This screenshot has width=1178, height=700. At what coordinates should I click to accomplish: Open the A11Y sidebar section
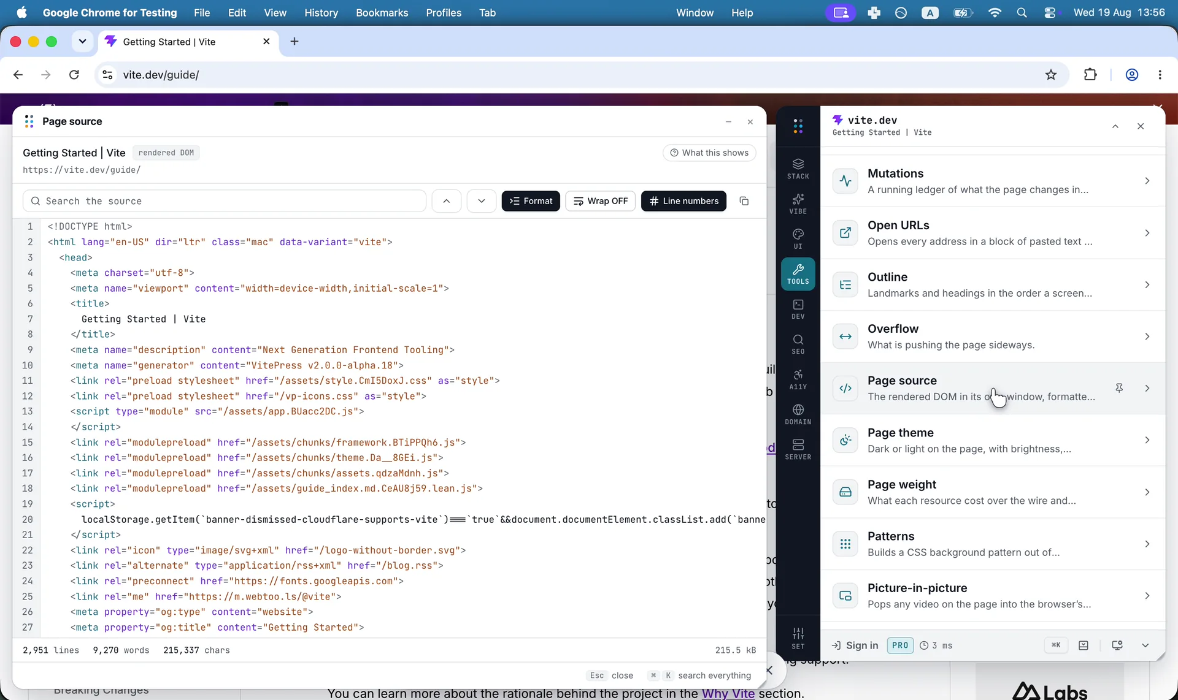click(798, 379)
